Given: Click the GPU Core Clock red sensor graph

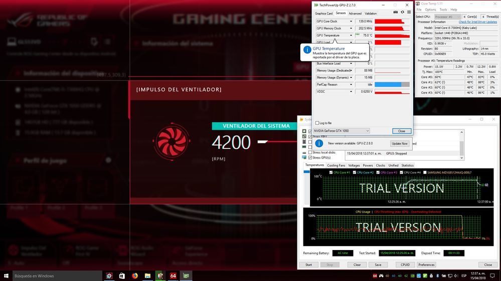Looking at the screenshot, I should (x=392, y=21).
